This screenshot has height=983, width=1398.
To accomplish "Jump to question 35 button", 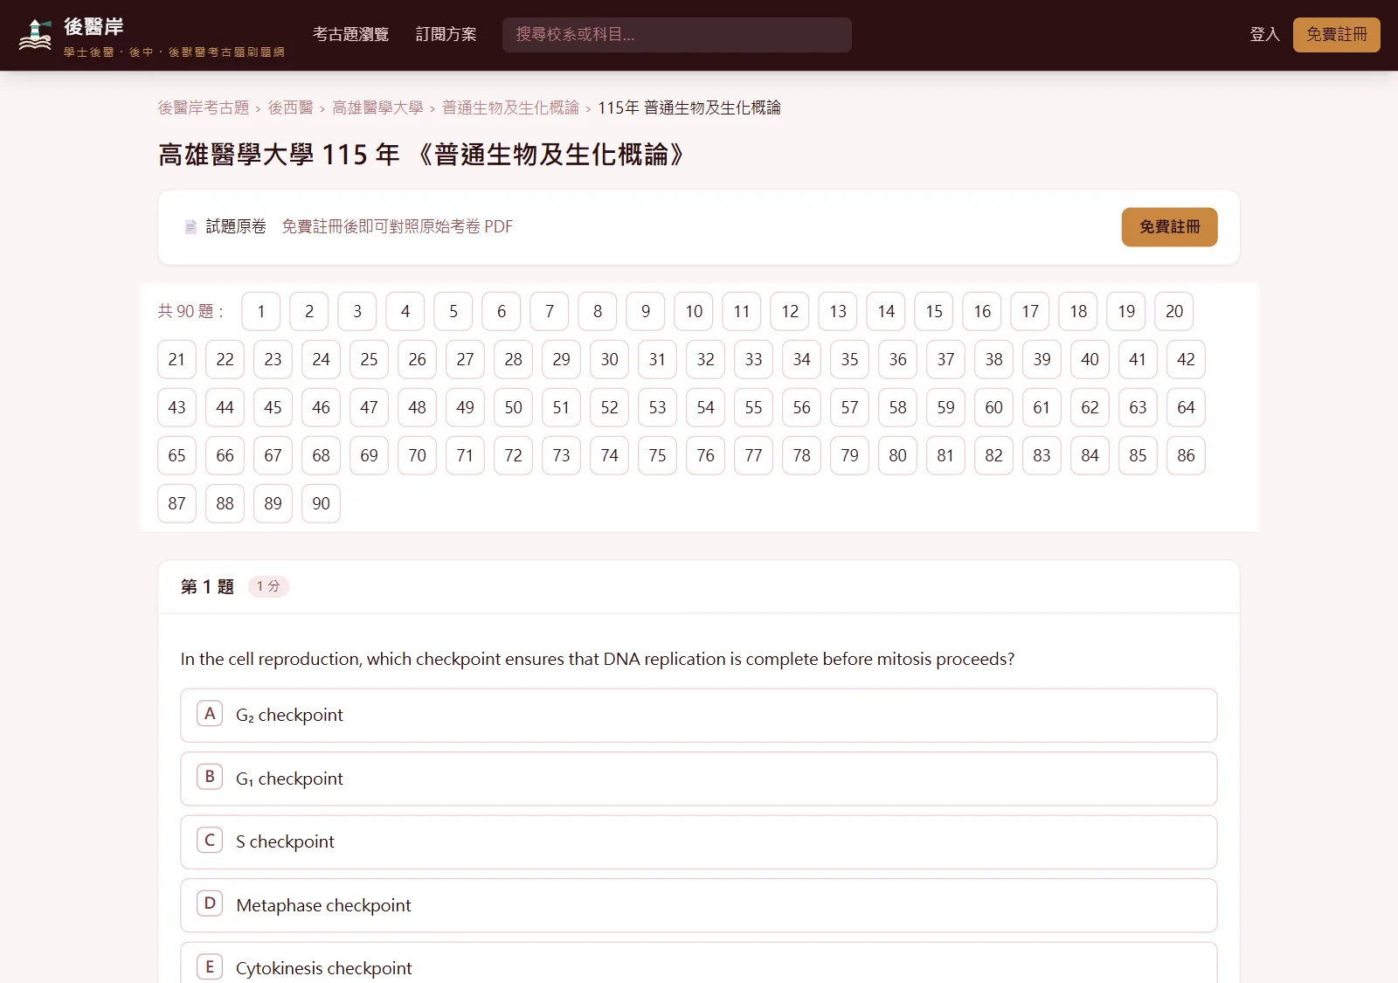I will click(850, 359).
